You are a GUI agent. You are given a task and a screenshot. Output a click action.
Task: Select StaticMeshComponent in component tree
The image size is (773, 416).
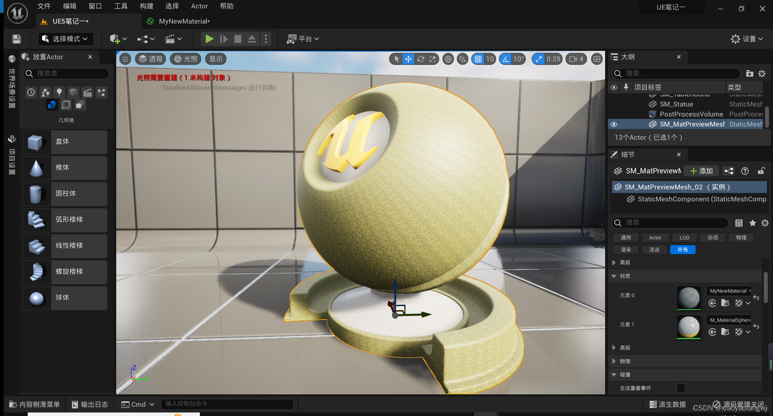(696, 199)
